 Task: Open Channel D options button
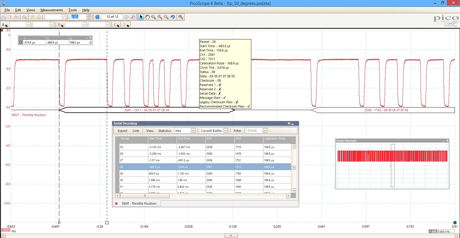point(126,25)
